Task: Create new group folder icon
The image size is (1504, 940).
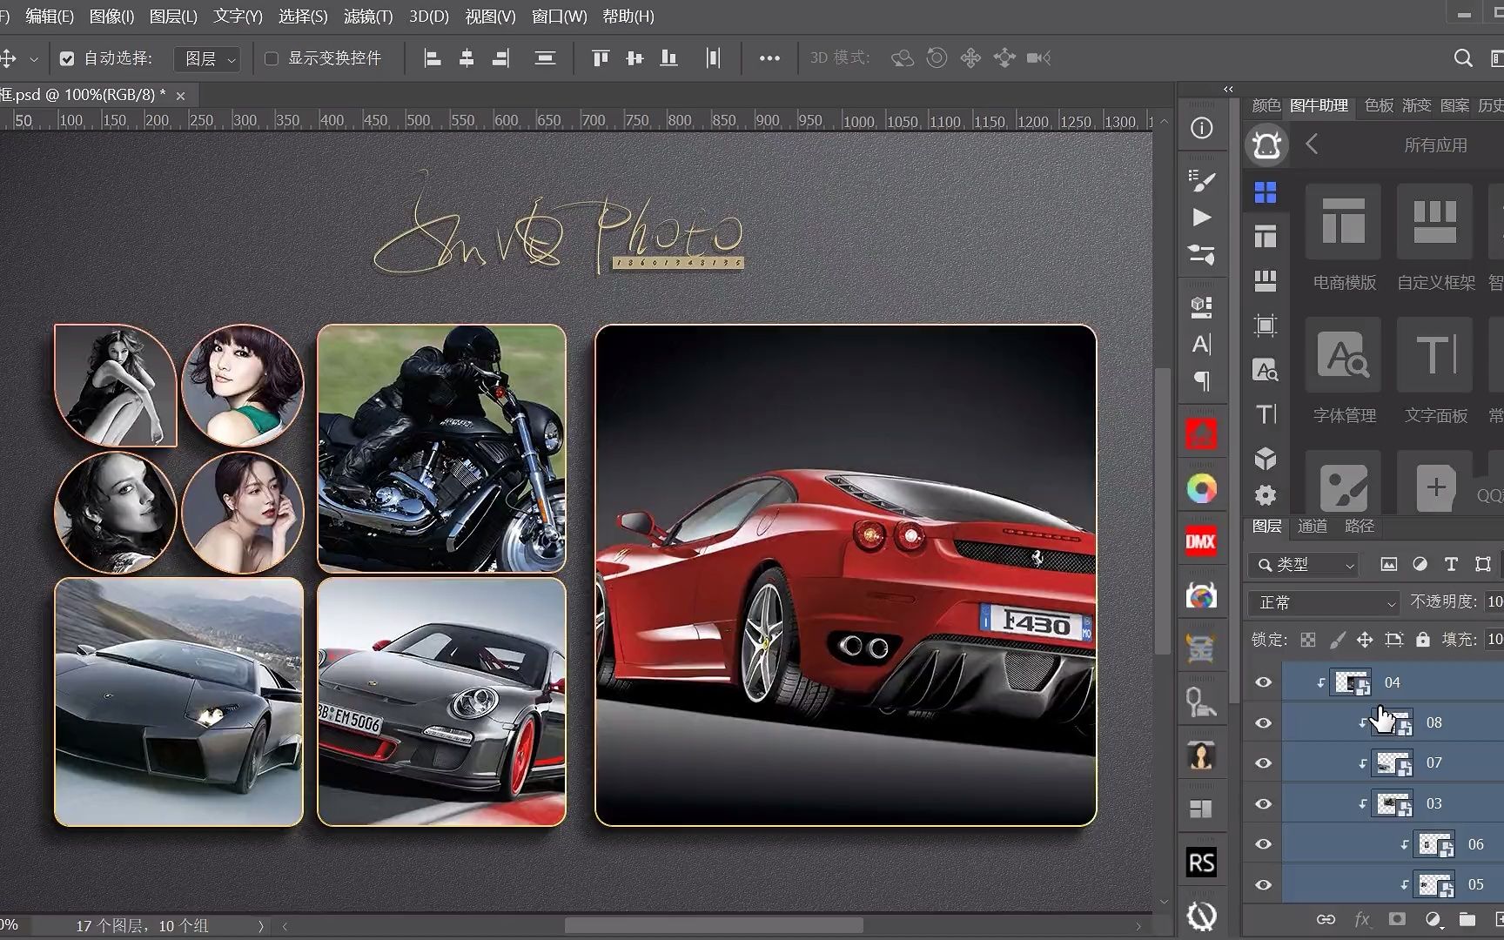Action: click(1467, 919)
